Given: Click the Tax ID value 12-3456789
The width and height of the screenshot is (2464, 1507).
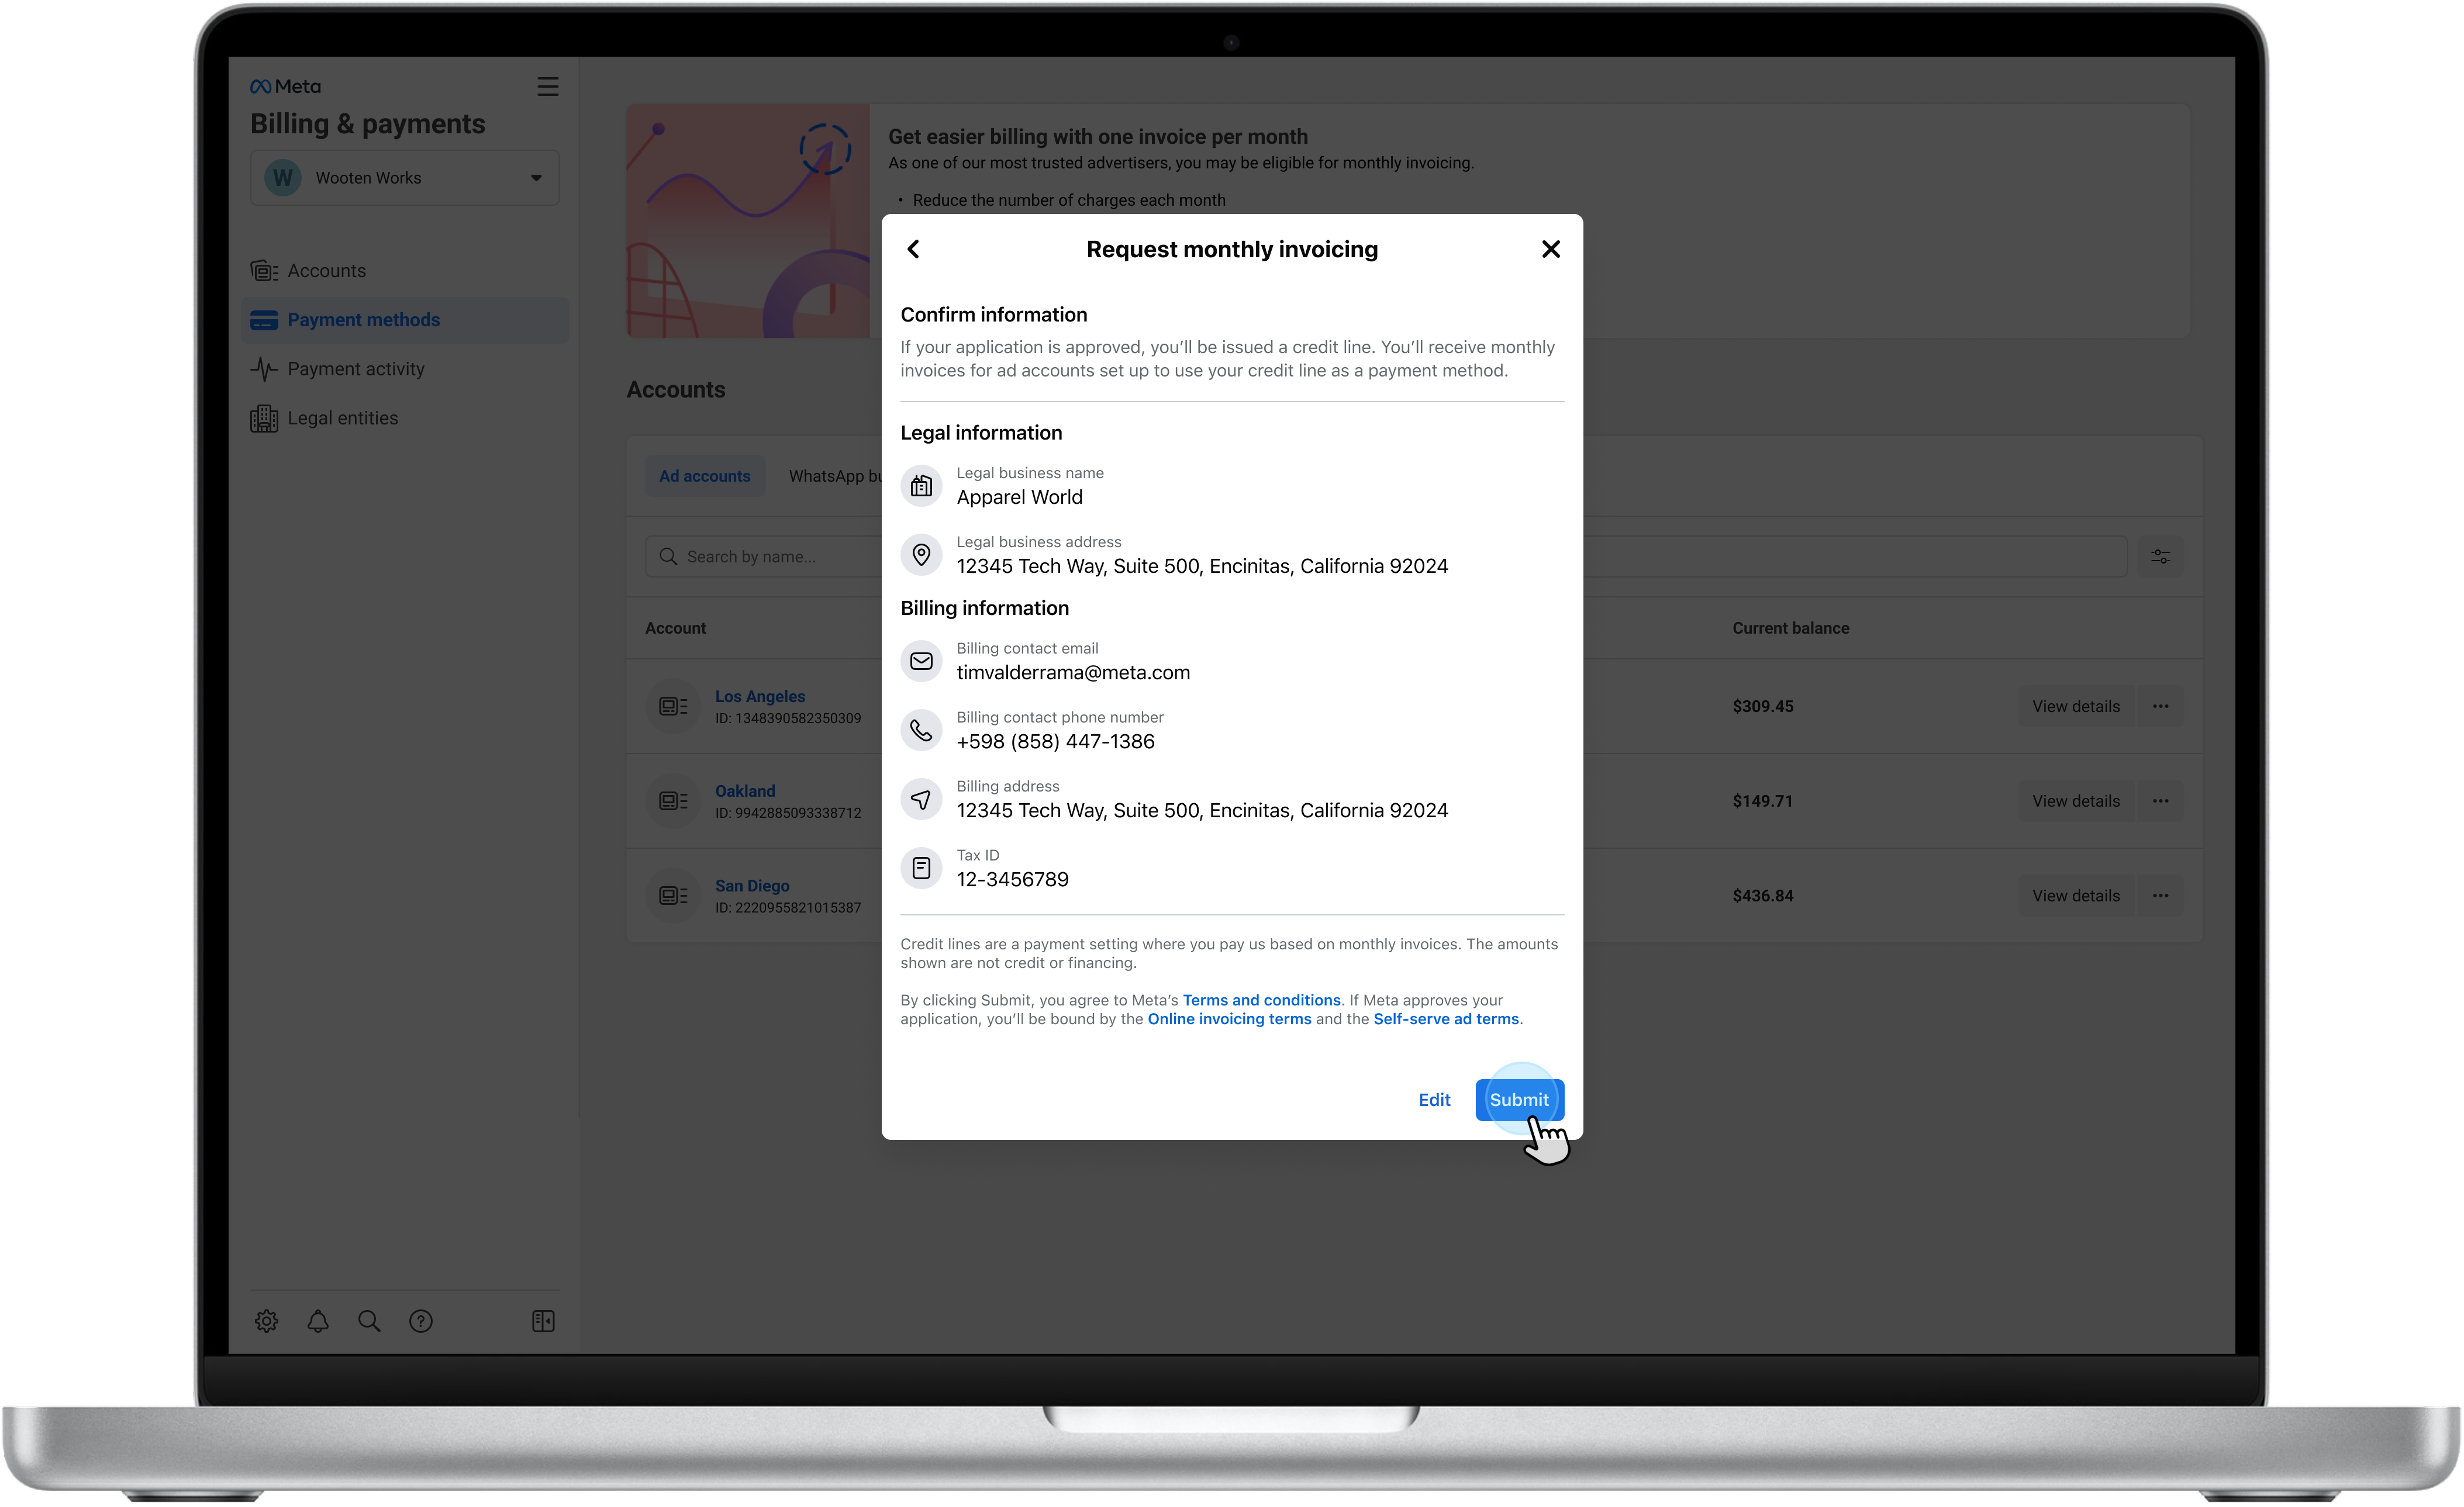Looking at the screenshot, I should pyautogui.click(x=1012, y=880).
